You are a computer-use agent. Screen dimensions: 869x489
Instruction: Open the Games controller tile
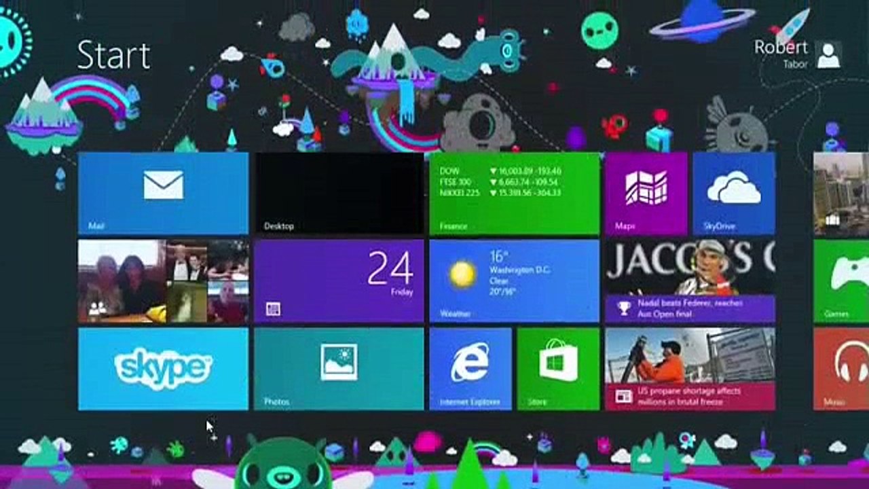842,281
